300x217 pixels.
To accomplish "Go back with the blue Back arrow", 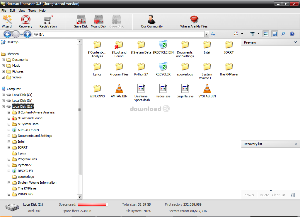I will [x=7, y=35].
